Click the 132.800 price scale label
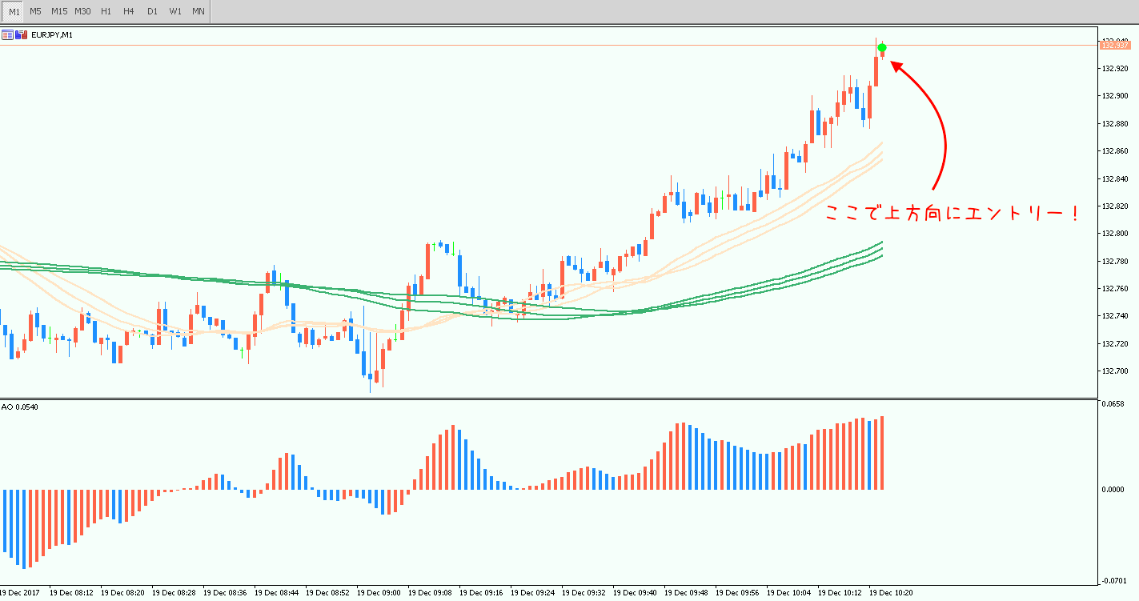This screenshot has height=601, width=1139. click(1114, 234)
